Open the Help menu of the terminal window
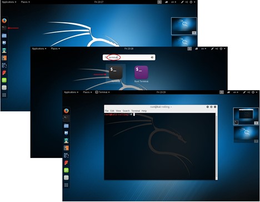 point(144,111)
